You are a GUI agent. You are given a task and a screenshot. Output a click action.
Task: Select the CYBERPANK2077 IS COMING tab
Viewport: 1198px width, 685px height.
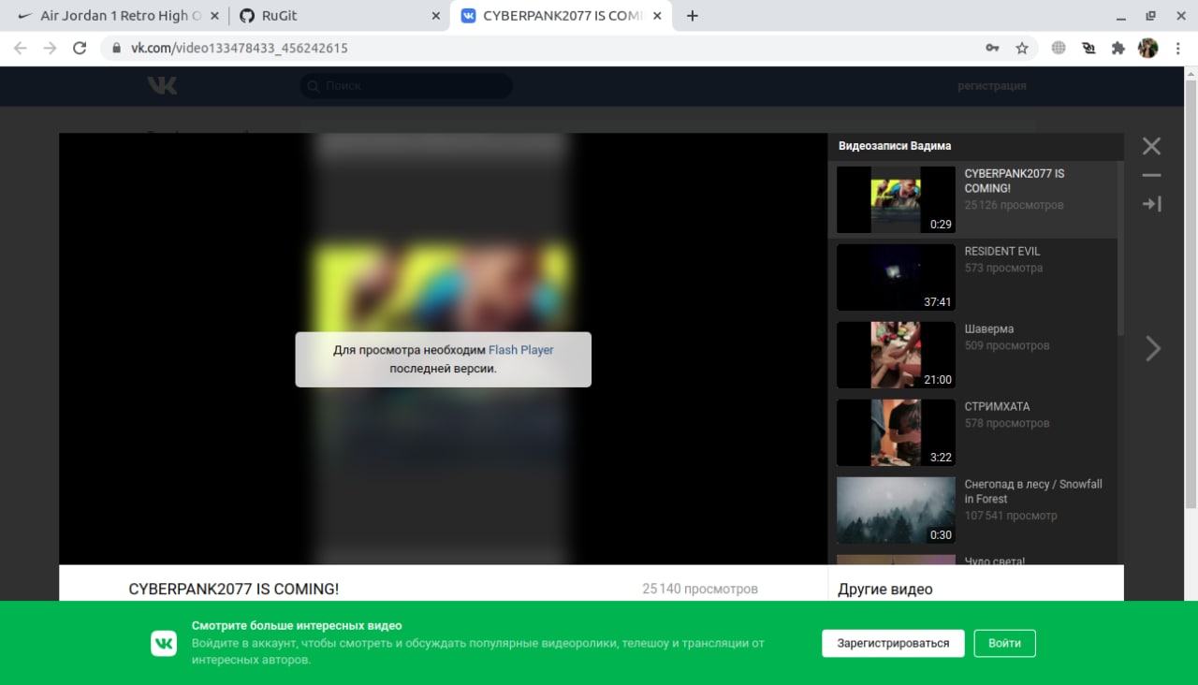click(560, 16)
